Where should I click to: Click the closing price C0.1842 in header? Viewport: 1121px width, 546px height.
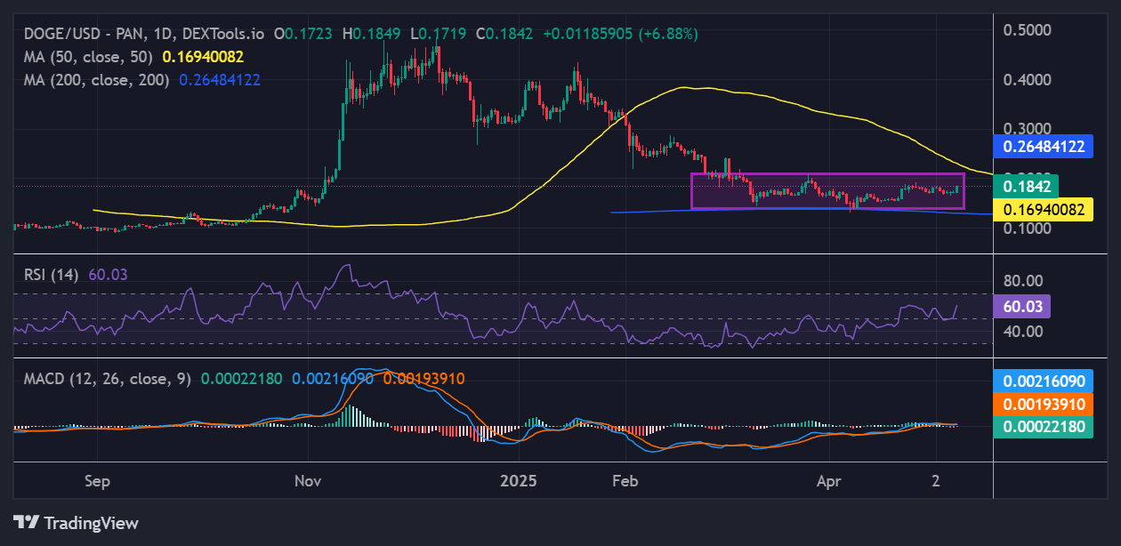pos(506,34)
